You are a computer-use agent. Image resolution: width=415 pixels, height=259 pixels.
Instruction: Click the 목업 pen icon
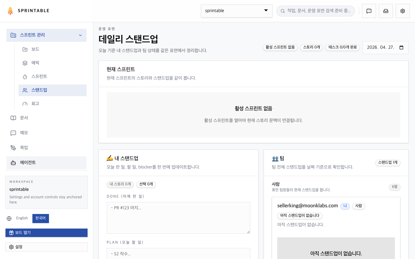tap(13, 148)
